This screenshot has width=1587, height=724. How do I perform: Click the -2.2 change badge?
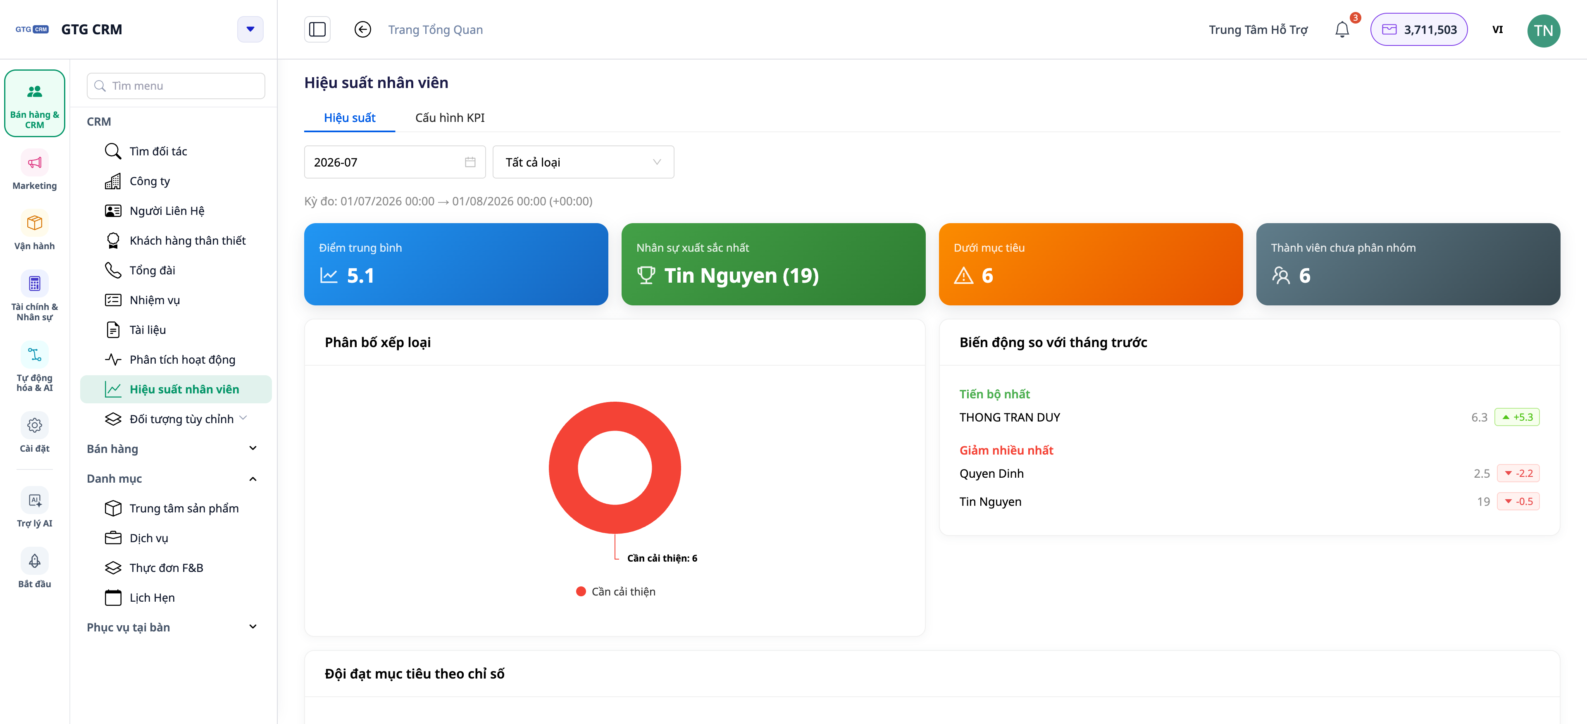[1518, 473]
